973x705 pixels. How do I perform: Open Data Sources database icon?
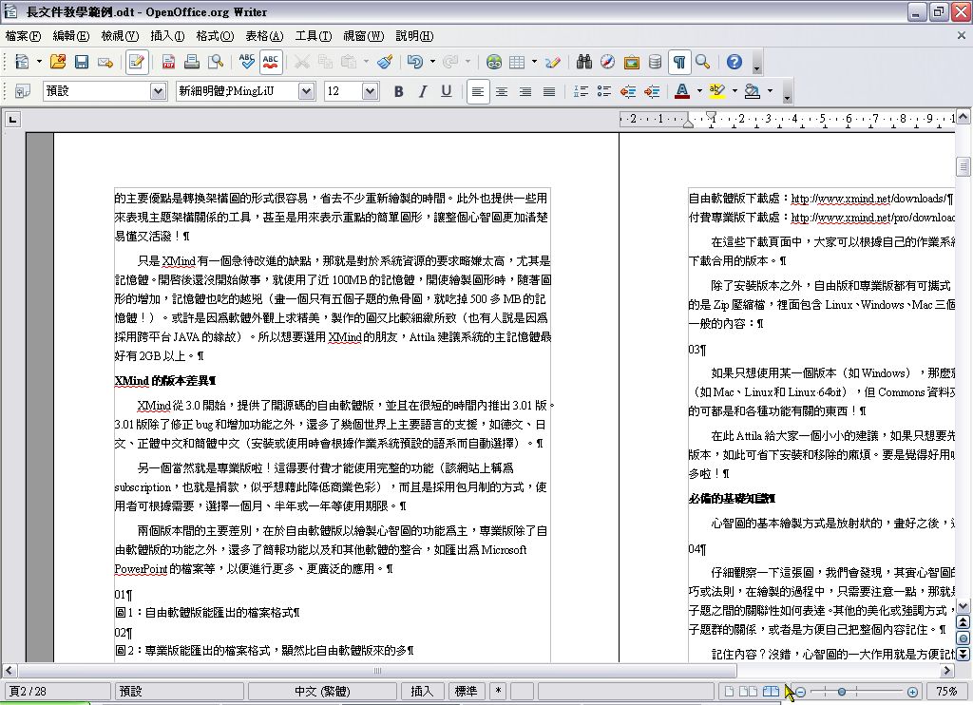point(655,62)
